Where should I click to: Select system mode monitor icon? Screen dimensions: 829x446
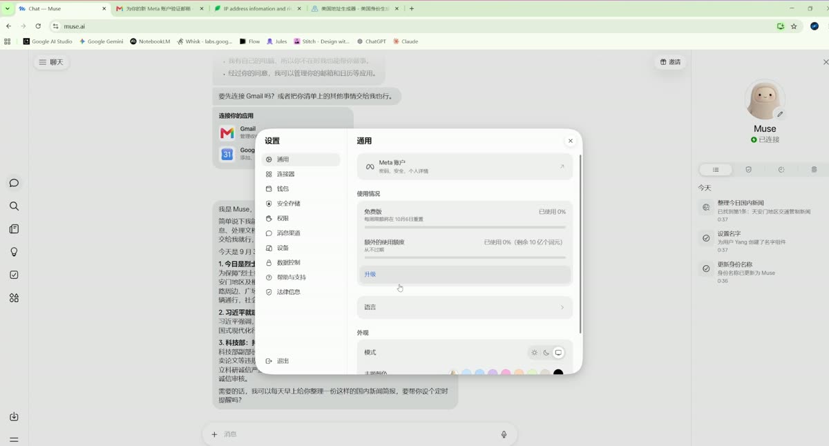click(x=558, y=353)
